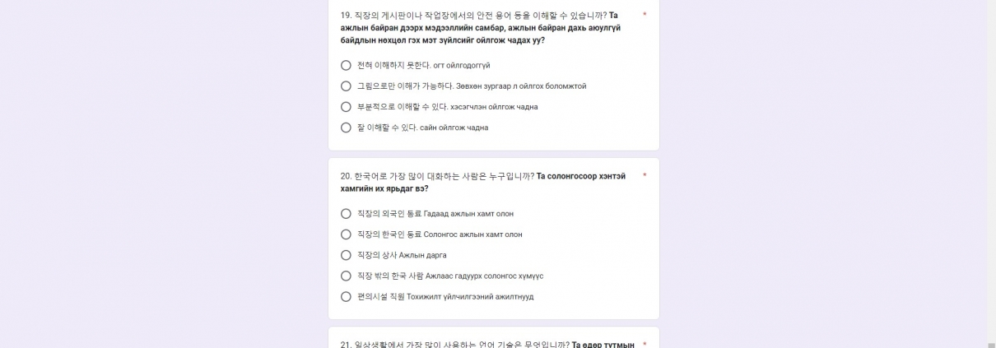Viewport: 996px width, 348px height.
Task: Choose radio circle '그림으로만 이해가 가능하다'
Action: 346,86
